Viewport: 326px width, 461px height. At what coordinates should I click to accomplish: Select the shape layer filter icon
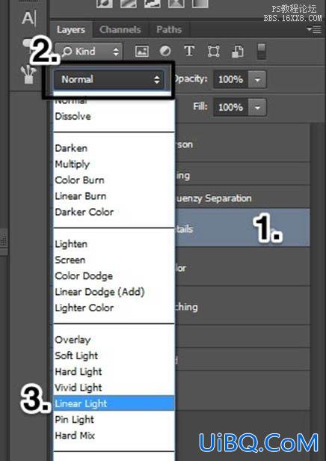(x=213, y=52)
